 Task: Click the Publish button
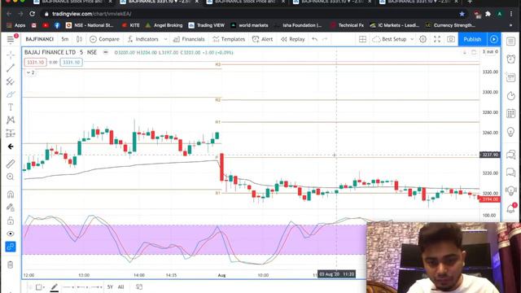(x=472, y=39)
